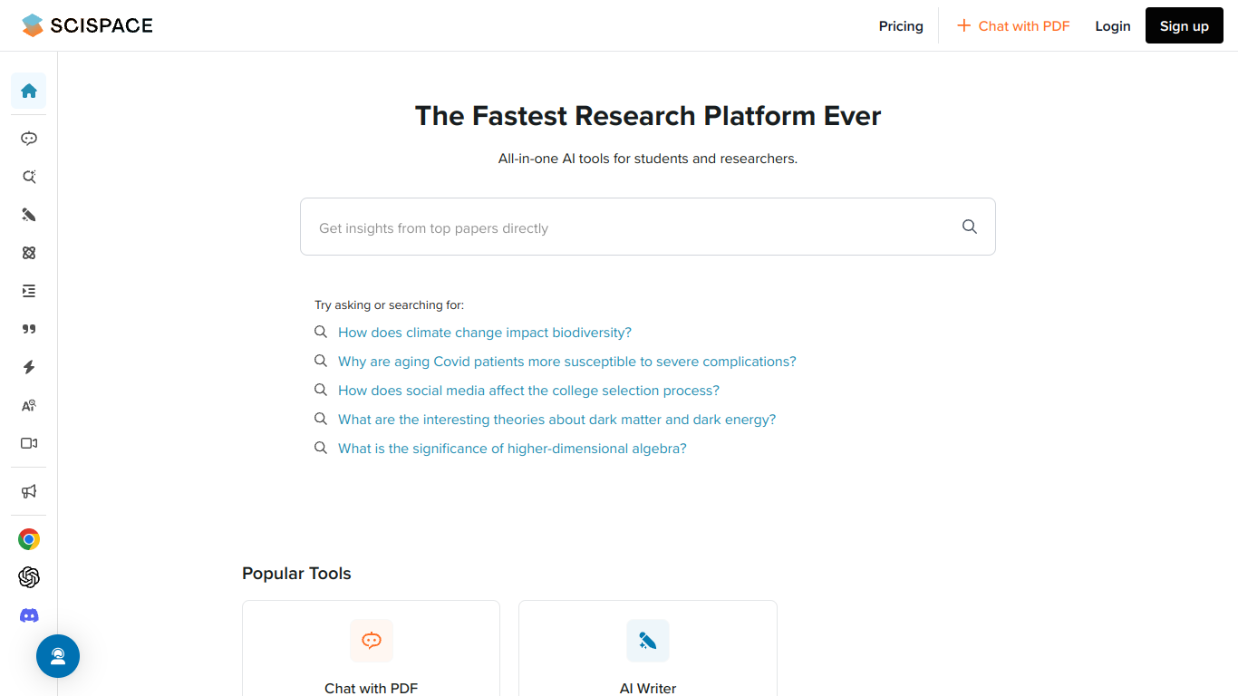Click 'The Fastest Research Platform Ever' heading

(648, 116)
